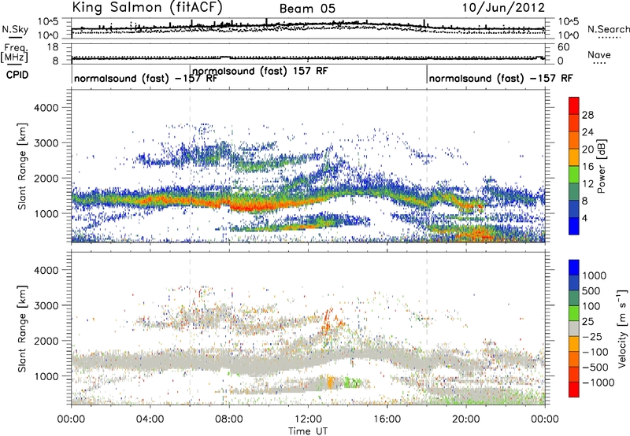630x436 pixels.
Task: Click 'normalsound (fast) 157 RF' CPID label
Action: click(261, 71)
